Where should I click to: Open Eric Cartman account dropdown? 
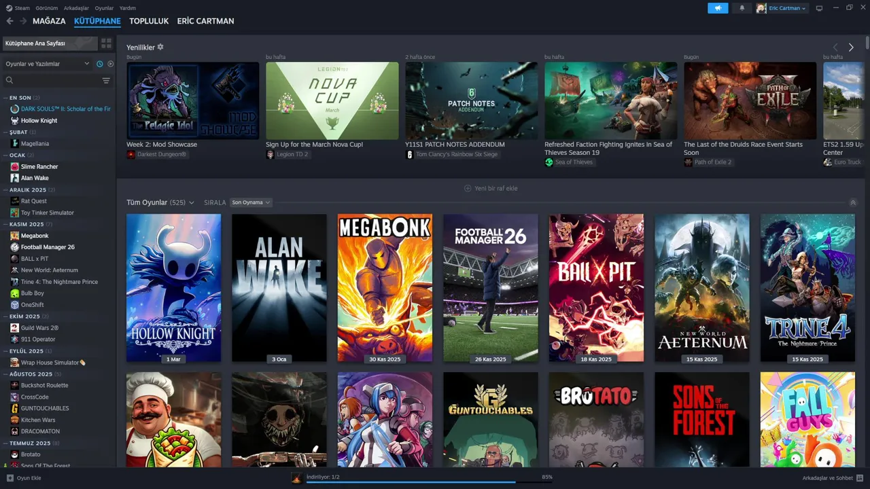(781, 8)
